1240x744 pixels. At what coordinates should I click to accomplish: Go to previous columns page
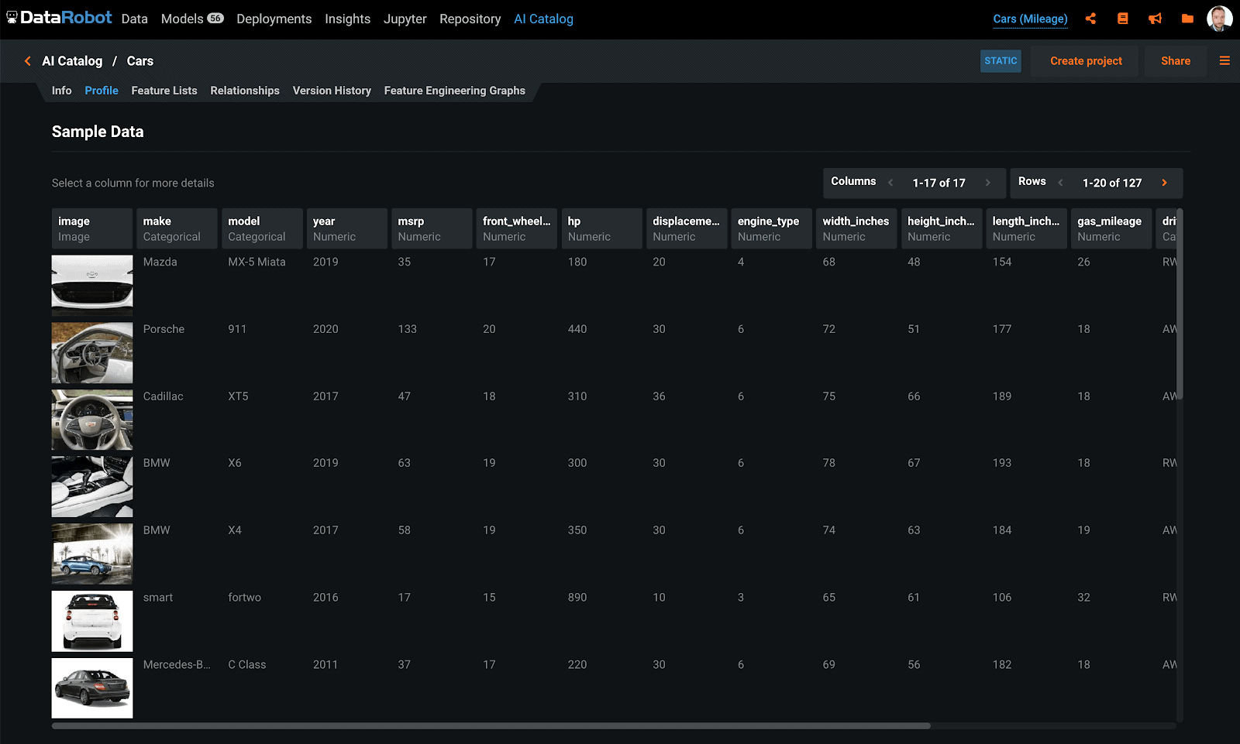[x=890, y=183]
